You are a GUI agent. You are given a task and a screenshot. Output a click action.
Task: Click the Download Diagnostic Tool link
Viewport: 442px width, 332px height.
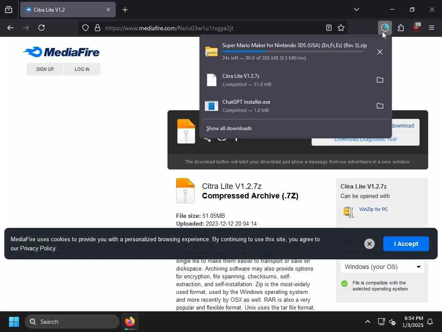(365, 139)
